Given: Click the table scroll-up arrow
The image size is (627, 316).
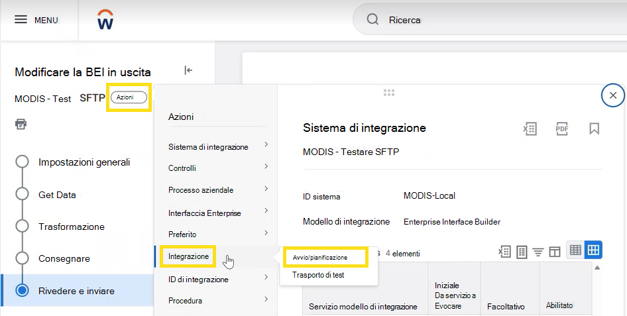Looking at the screenshot, I should pyautogui.click(x=597, y=268).
